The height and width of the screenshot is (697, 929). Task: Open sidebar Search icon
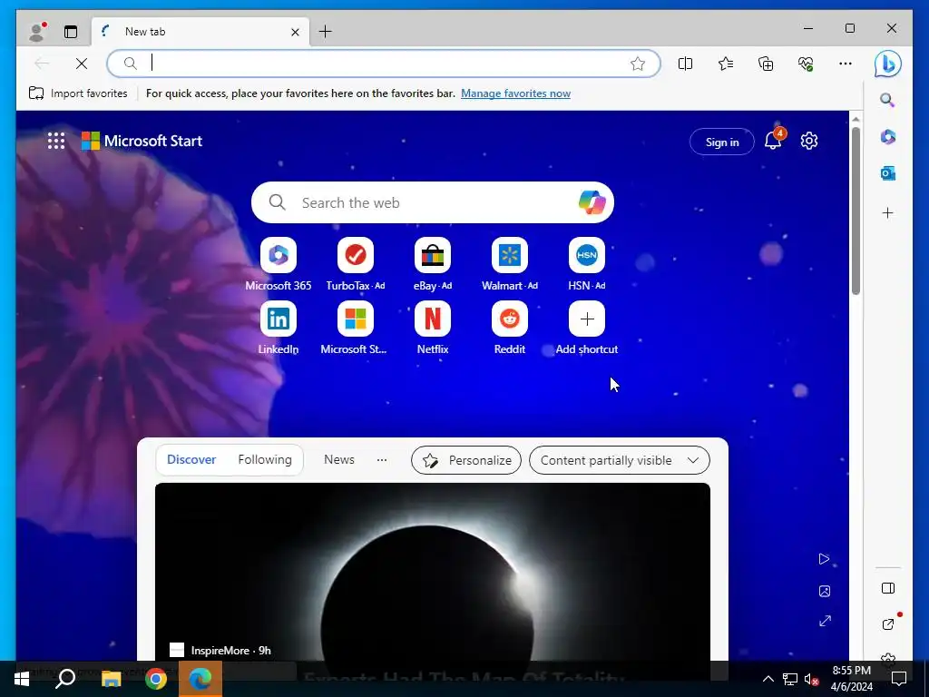pos(887,100)
